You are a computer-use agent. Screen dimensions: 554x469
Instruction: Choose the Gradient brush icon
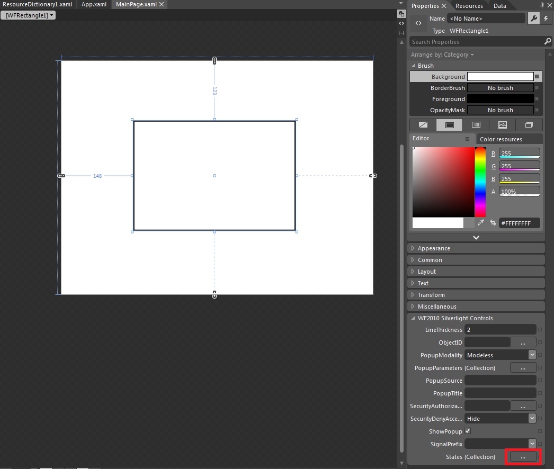point(476,125)
